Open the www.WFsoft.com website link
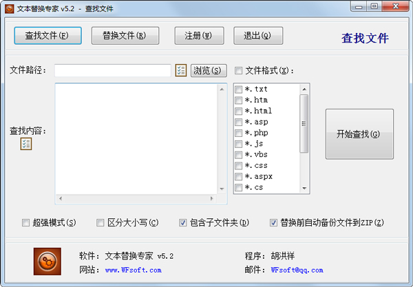This screenshot has height=287, width=413. coord(129,270)
